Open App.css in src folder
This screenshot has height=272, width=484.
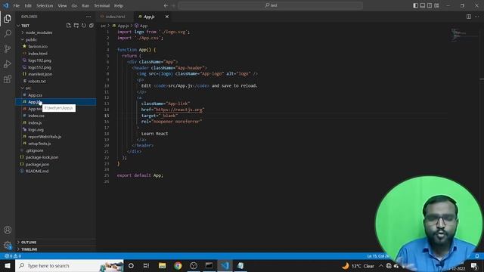click(x=56, y=95)
